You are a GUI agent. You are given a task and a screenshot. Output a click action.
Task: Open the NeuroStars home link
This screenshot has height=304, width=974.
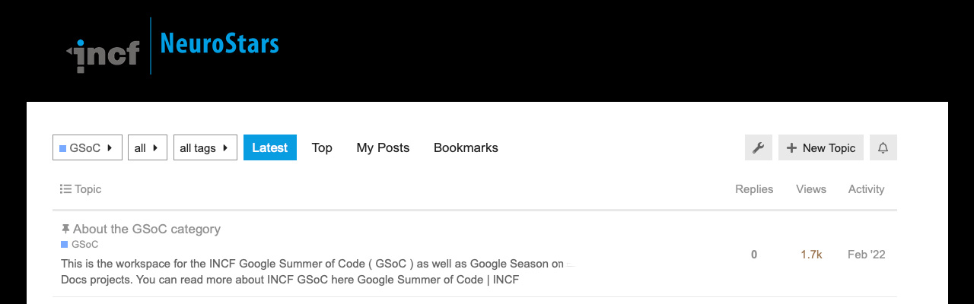coord(219,44)
